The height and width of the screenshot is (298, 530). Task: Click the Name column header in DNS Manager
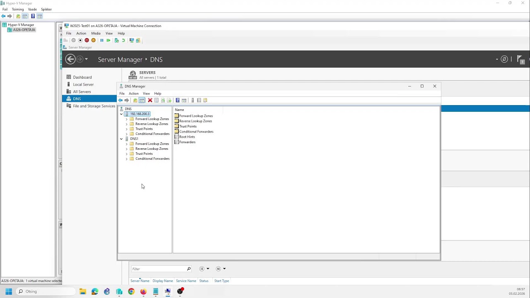tap(179, 110)
